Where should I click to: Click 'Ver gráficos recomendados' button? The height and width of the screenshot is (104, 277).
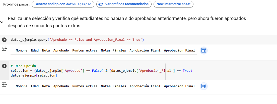pyautogui.click(x=124, y=4)
